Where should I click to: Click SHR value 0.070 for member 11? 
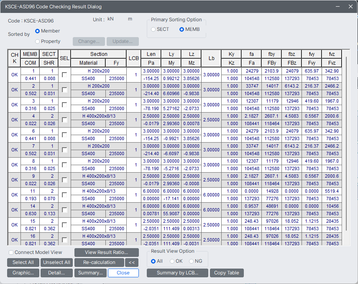pos(49,199)
